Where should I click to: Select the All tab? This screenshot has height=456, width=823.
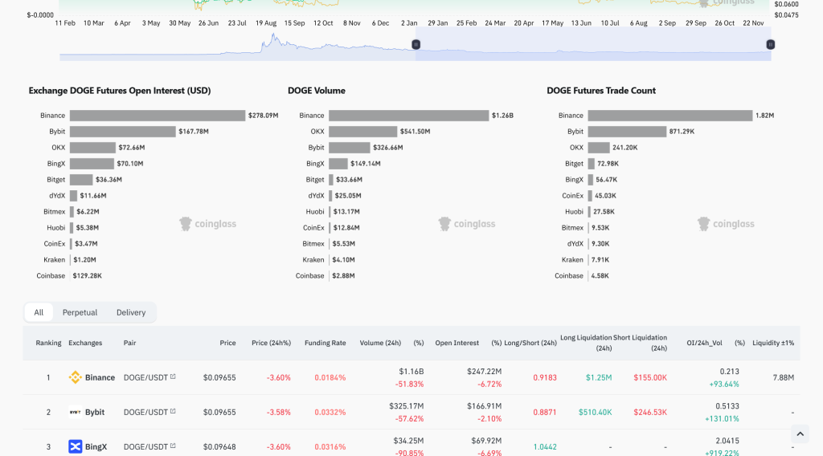39,312
